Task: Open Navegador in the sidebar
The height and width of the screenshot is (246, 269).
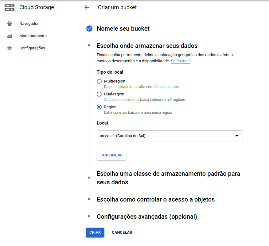Action: [x=29, y=24]
